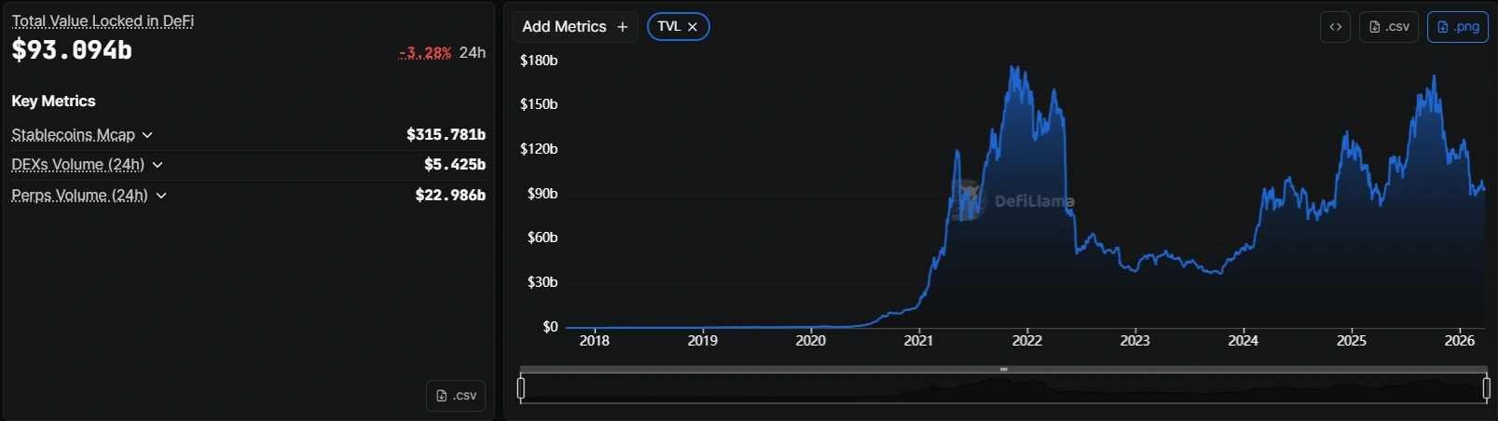Click the -3.28% 24h change value
Screen dimensions: 1498x421
[425, 53]
